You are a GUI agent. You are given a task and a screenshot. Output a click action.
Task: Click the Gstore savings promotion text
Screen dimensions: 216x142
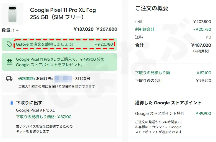45,44
